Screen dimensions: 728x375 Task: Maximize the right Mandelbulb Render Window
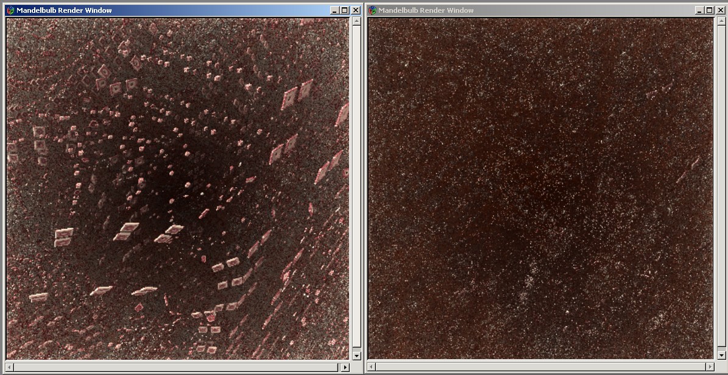coord(709,10)
